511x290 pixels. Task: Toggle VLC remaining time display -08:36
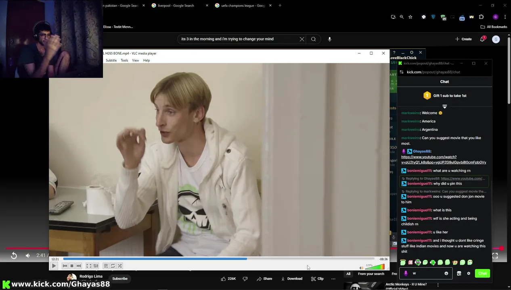point(383,259)
